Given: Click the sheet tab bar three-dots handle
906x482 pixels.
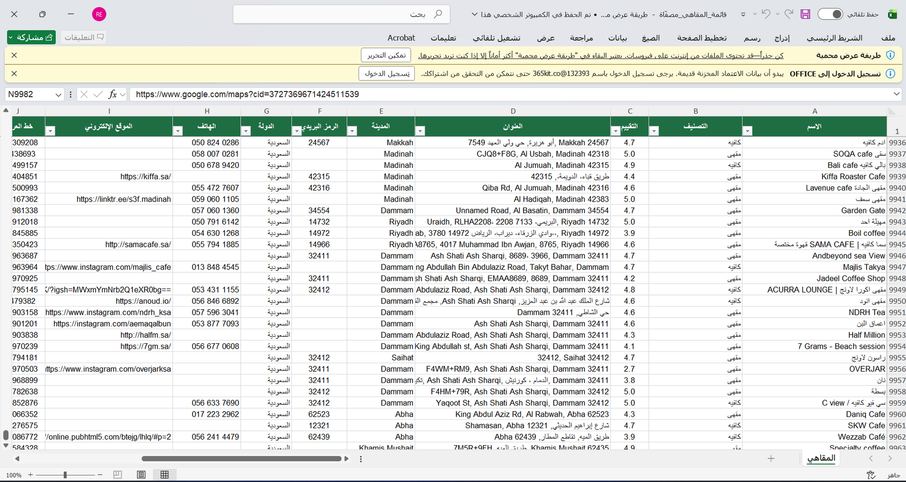Looking at the screenshot, I should [361, 458].
